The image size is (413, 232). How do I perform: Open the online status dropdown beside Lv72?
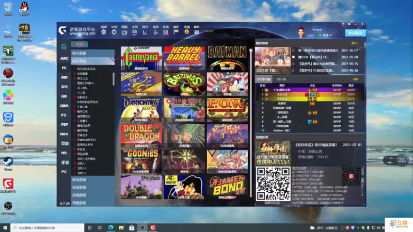coord(326,35)
